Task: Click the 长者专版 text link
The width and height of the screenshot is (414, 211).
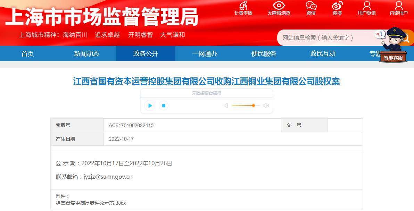Action: click(x=243, y=13)
